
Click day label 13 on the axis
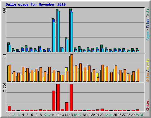62,115
